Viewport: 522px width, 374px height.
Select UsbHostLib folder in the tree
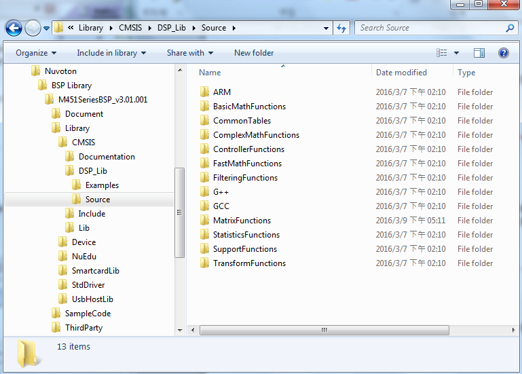tap(92, 299)
